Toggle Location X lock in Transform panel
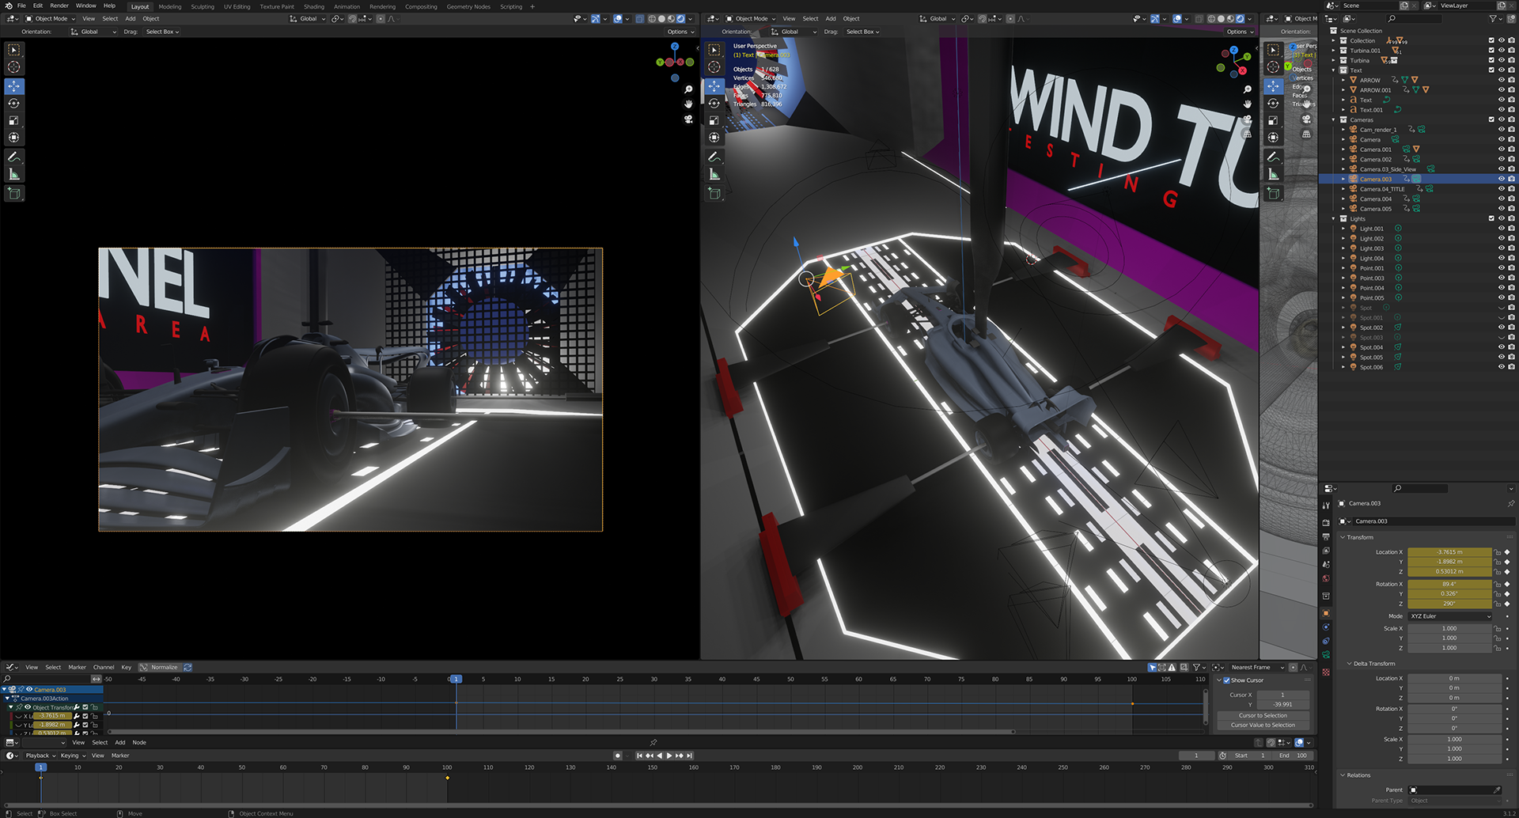 pos(1497,552)
